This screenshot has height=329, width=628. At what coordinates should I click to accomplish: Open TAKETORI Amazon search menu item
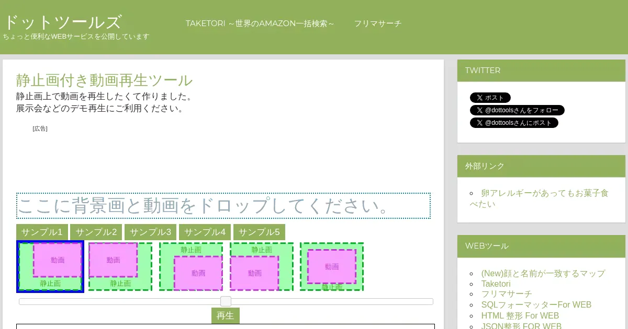pyautogui.click(x=260, y=23)
